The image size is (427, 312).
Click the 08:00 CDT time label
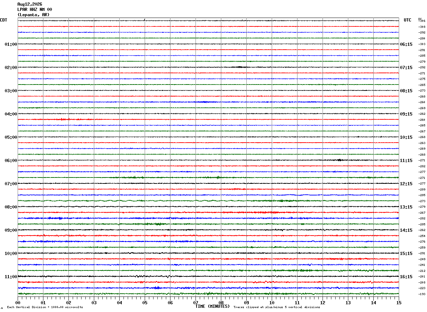[11, 207]
